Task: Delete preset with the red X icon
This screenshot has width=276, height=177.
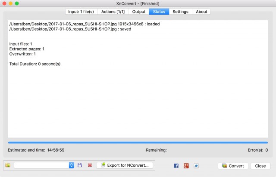Action: tap(90, 165)
